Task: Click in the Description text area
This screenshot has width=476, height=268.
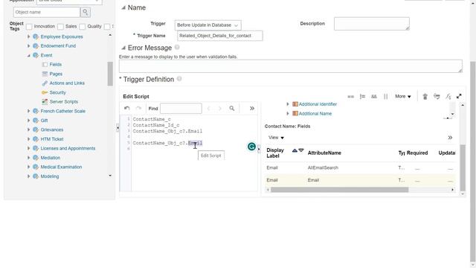Action: pos(372,24)
